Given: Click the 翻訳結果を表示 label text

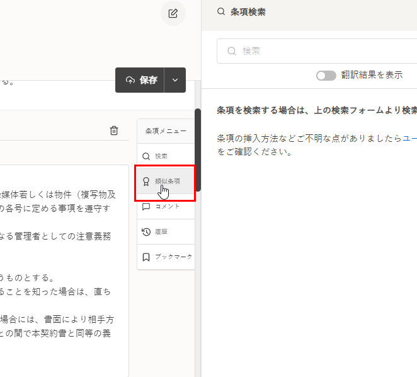Looking at the screenshot, I should click(x=372, y=75).
